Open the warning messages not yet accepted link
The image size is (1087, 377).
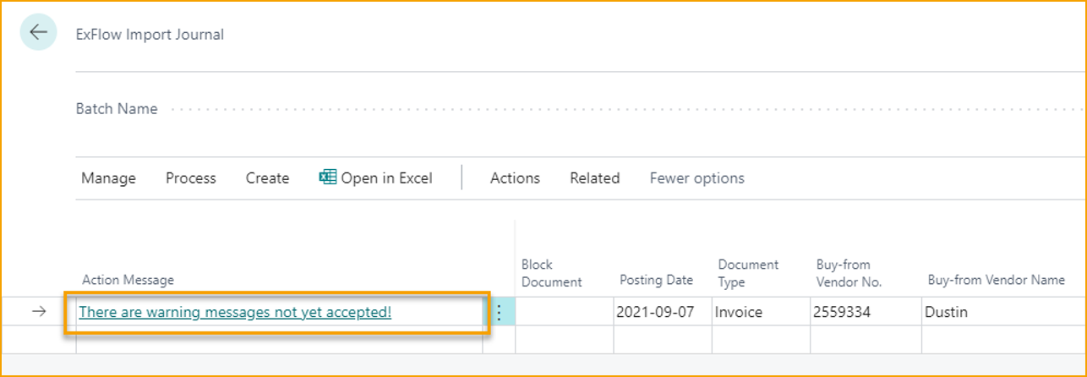[235, 312]
